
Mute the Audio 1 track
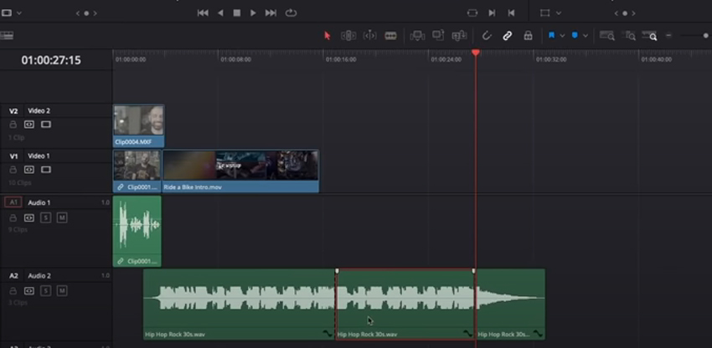[x=62, y=217]
